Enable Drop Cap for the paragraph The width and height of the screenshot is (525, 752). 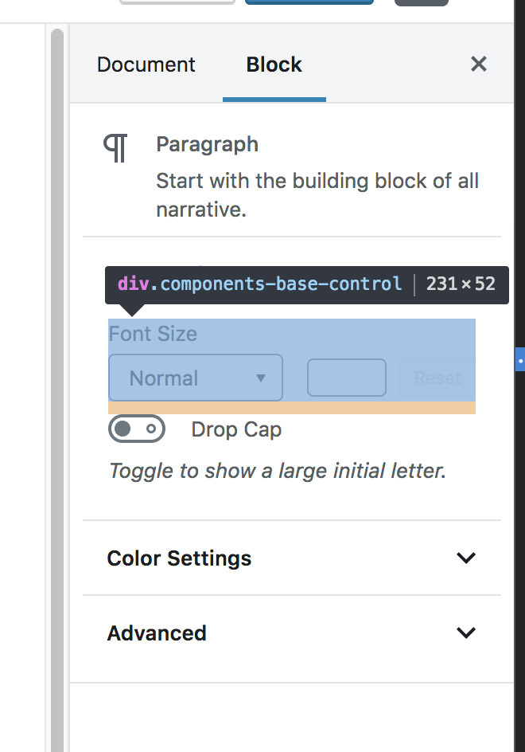point(137,429)
